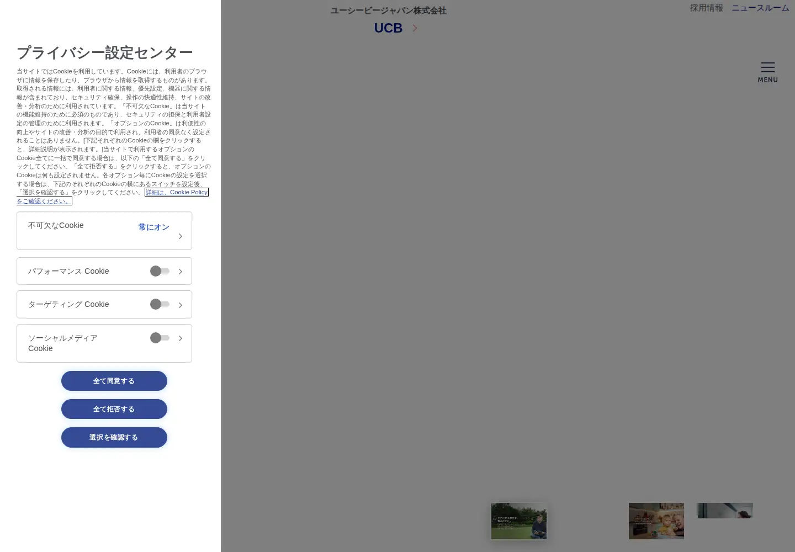Expand the ソーシャルメディア Cookie chevron

click(x=180, y=338)
